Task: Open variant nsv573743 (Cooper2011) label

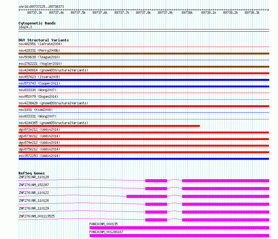Action: point(39,83)
